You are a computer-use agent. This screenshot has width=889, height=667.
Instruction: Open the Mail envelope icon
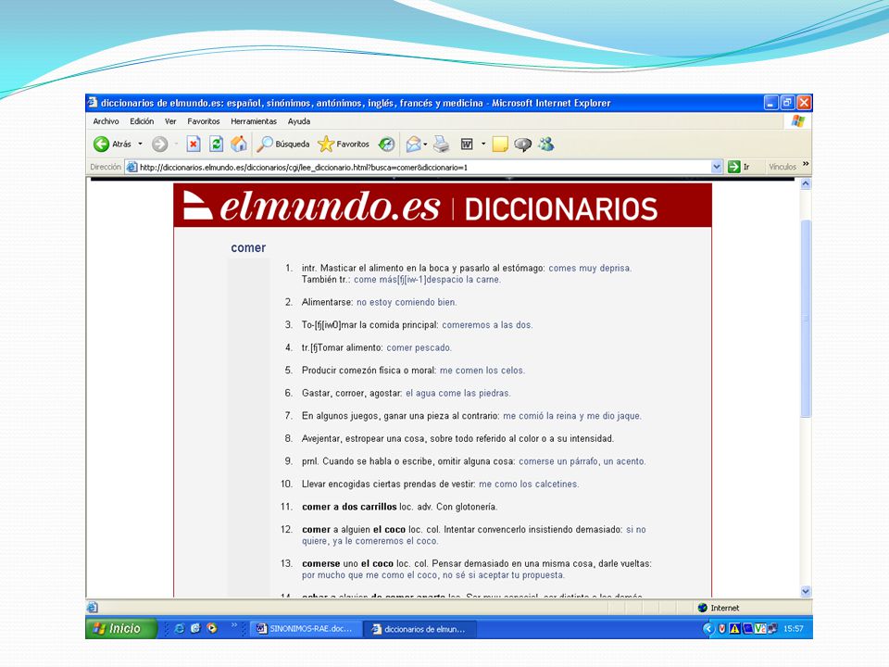[413, 145]
